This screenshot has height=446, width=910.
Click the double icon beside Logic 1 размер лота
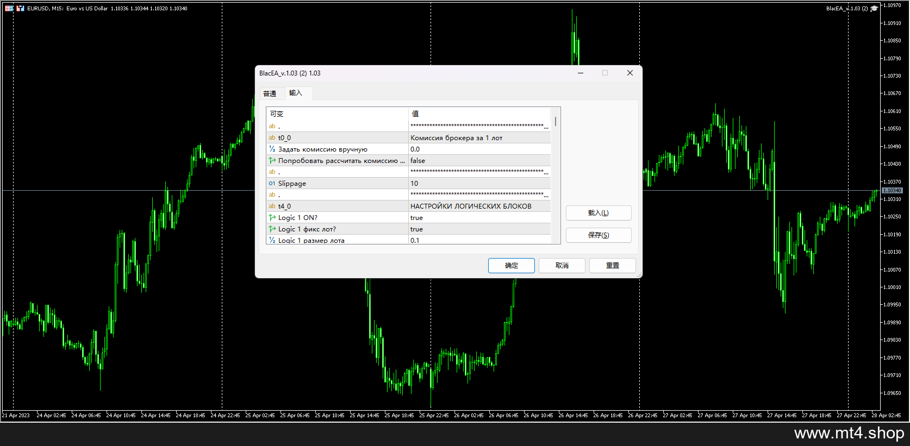(x=272, y=240)
